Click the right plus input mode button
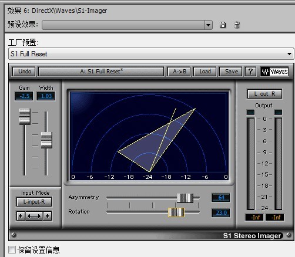The height and width of the screenshot is (257, 295). pos(48,216)
